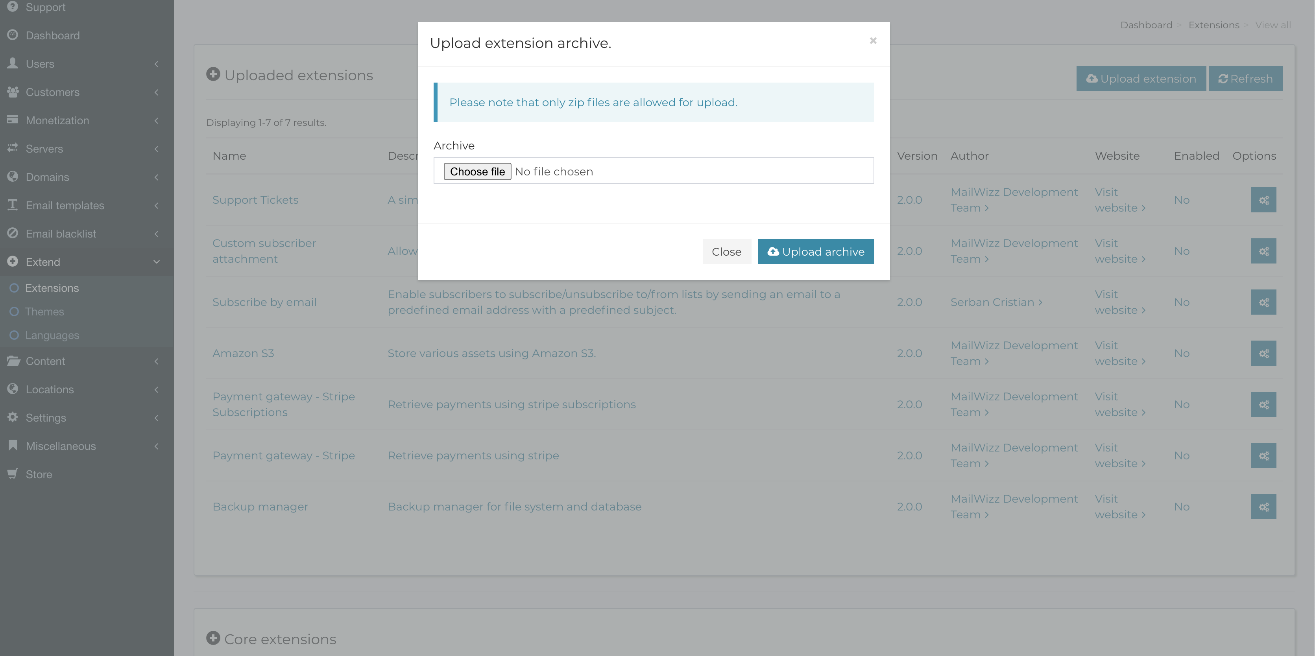
Task: Click MailWizz Development Team for Backup manager
Action: click(1014, 507)
